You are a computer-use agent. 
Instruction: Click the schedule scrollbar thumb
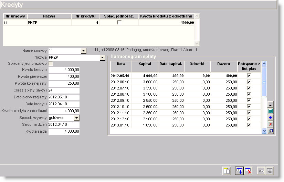[264, 82]
